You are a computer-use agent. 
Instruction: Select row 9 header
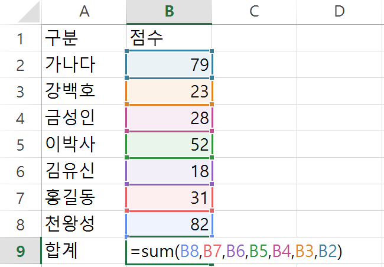click(20, 251)
